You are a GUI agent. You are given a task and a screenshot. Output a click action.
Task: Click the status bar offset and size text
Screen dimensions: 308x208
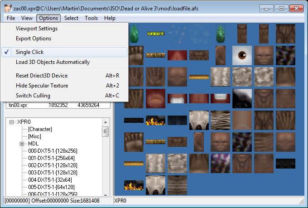pos(52,201)
